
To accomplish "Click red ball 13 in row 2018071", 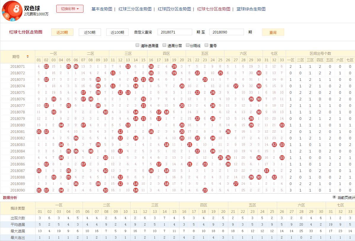I will [128, 67].
